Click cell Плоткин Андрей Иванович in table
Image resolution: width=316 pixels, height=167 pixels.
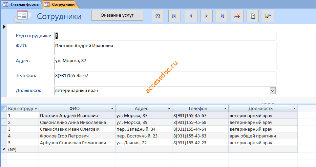pos(77,115)
